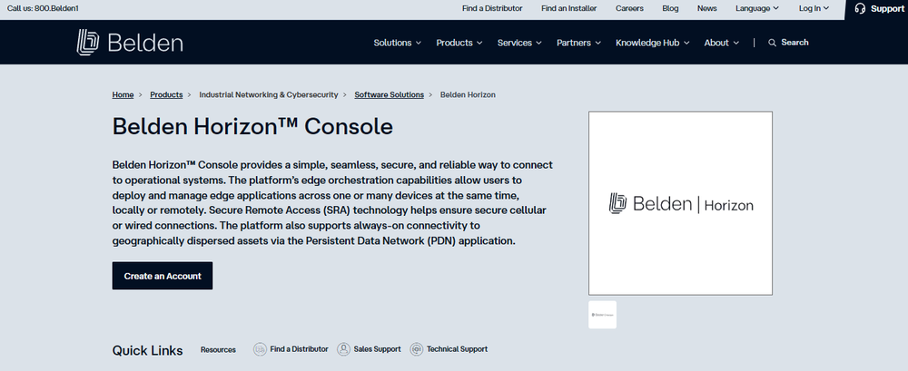
Task: Click the Products breadcrumb link
Action: click(166, 95)
